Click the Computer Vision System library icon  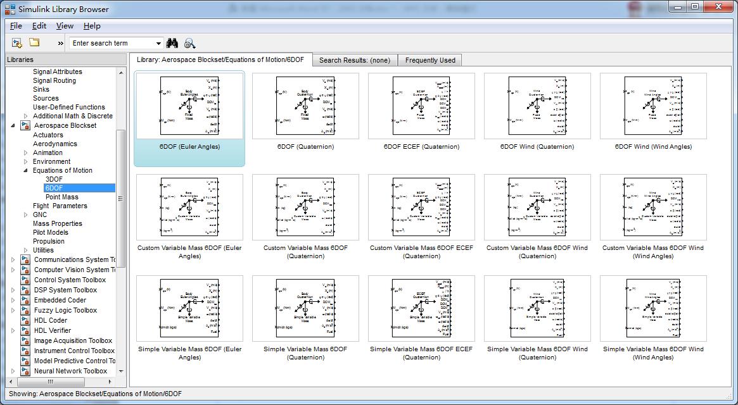coord(25,270)
